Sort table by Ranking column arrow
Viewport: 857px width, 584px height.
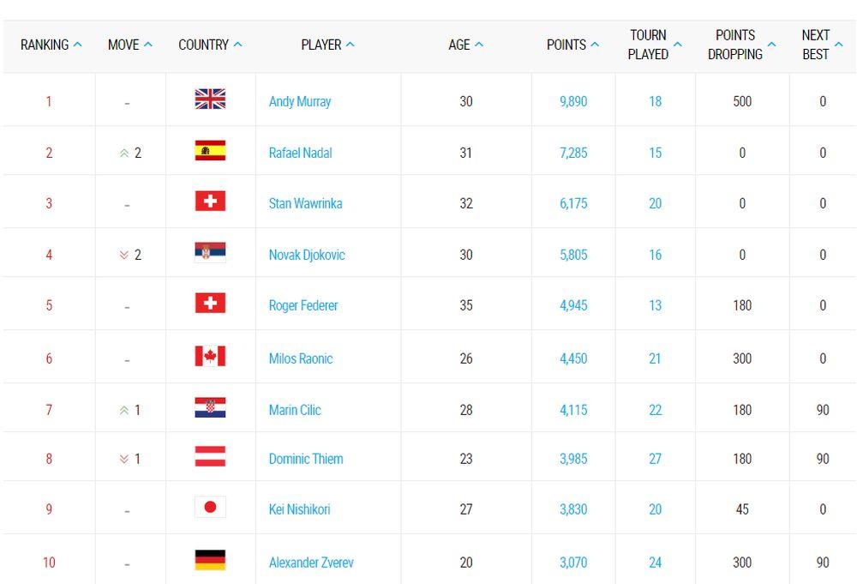pos(78,45)
